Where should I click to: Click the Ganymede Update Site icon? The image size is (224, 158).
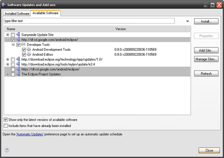click(18, 35)
